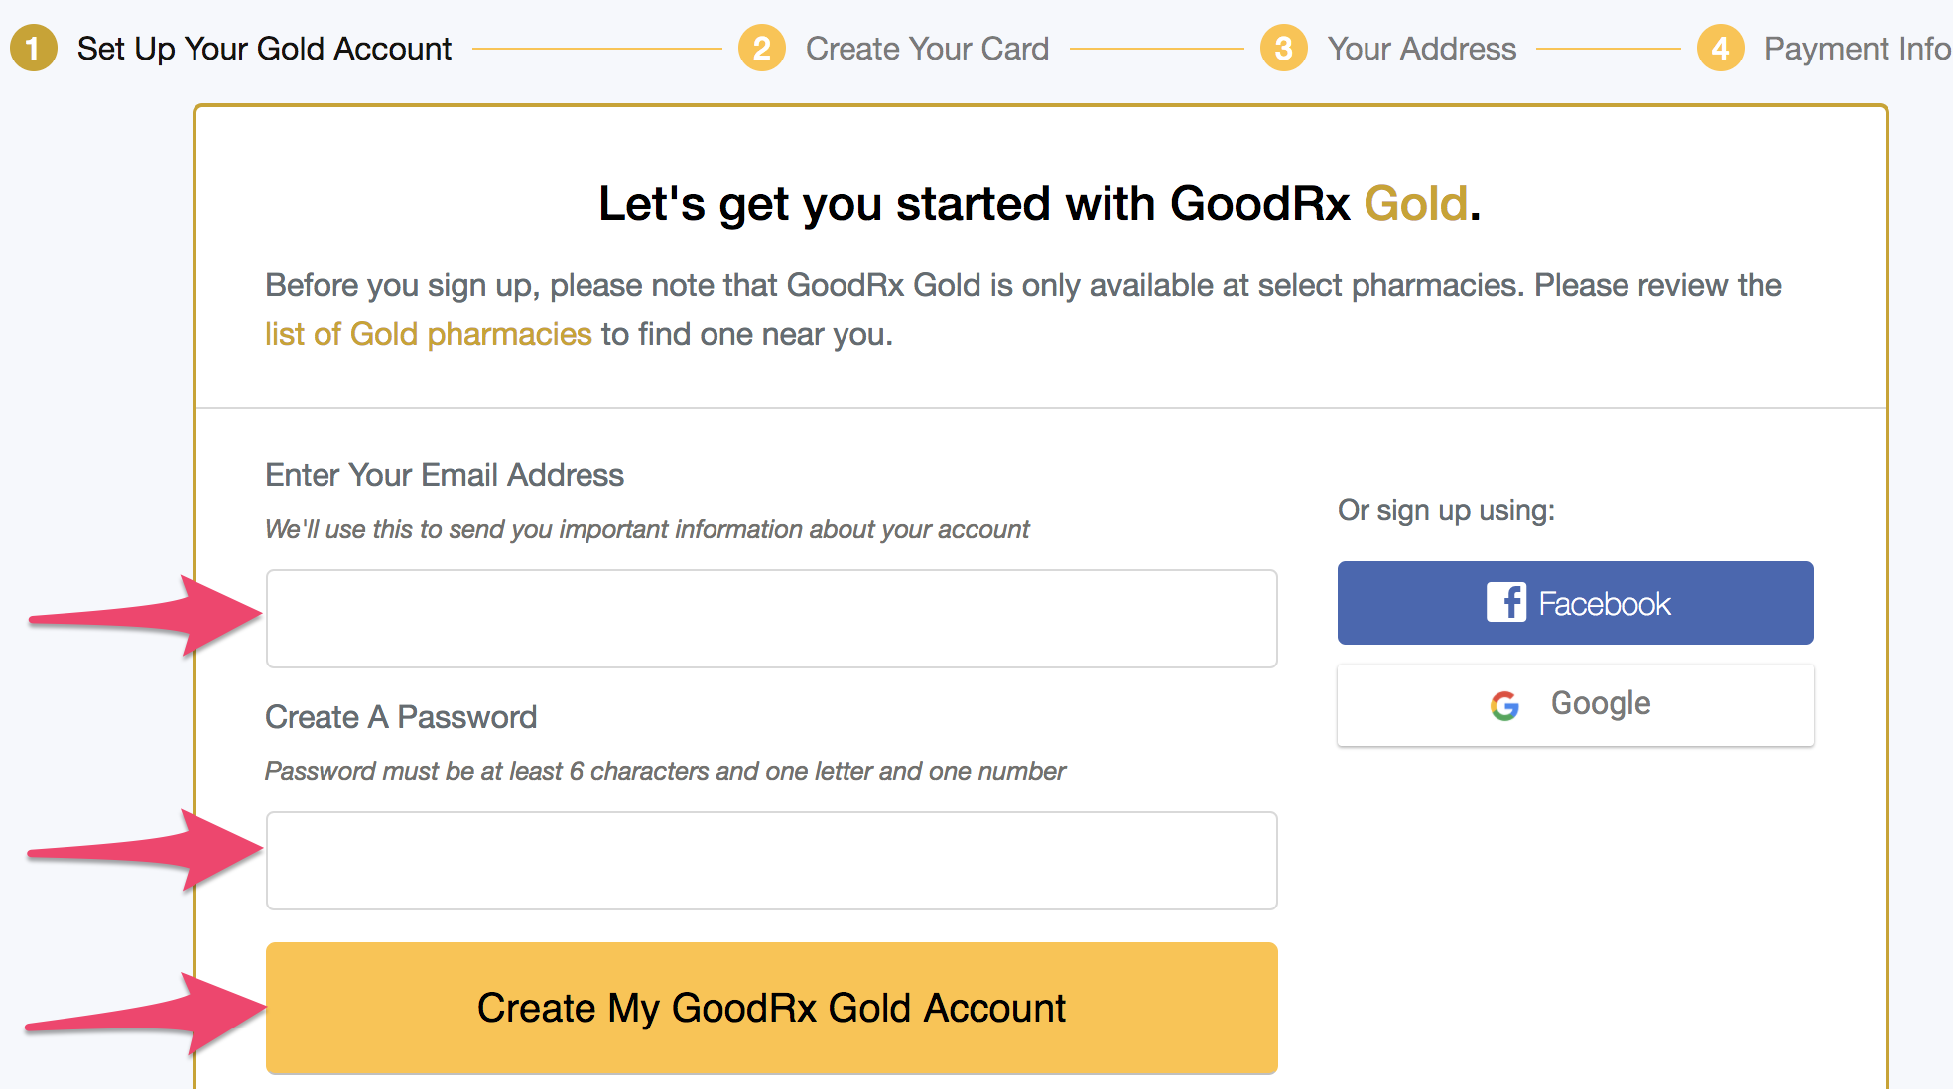Click the arrow pointing at email field
The image size is (1953, 1089).
click(x=145, y=616)
